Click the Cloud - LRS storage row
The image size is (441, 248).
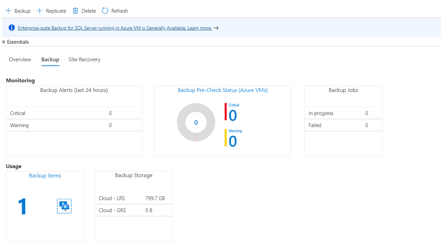click(134, 198)
